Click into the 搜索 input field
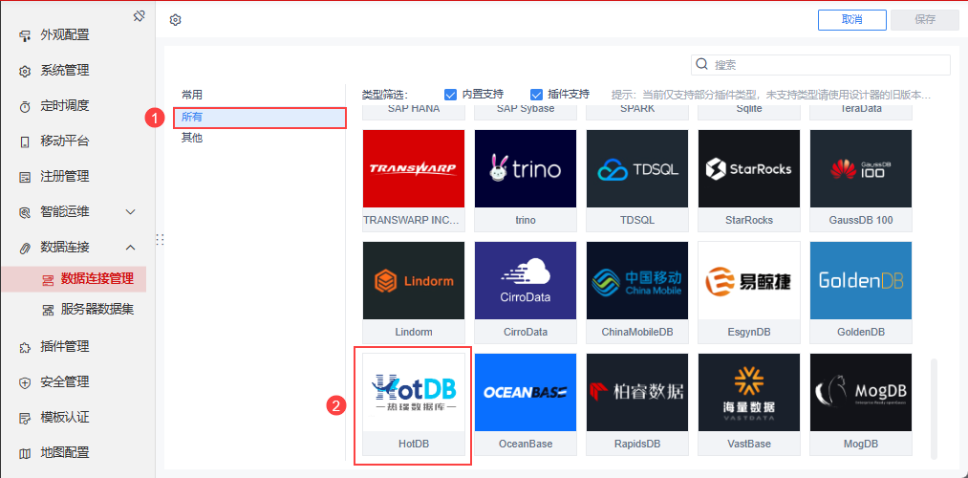Viewport: 968px width, 478px height. point(821,65)
